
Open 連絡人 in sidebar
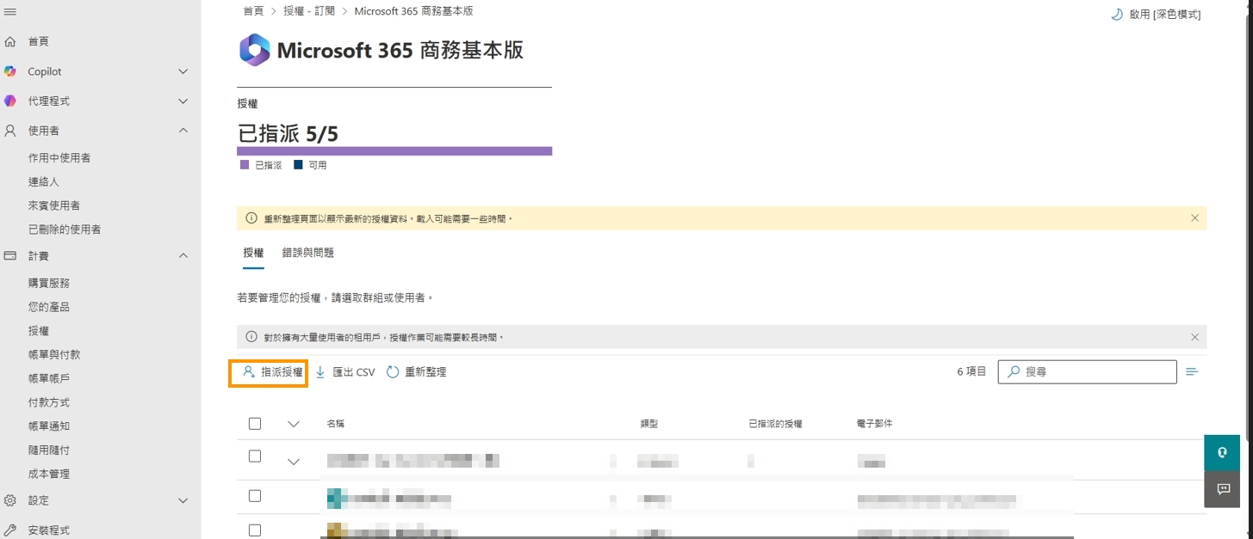tap(44, 182)
